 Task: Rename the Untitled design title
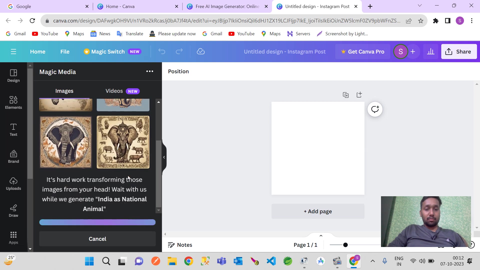pyautogui.click(x=285, y=52)
